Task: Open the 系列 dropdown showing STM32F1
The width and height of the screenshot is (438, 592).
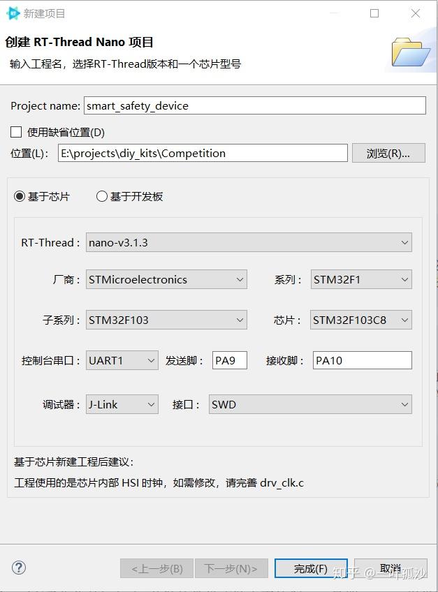Action: point(404,279)
